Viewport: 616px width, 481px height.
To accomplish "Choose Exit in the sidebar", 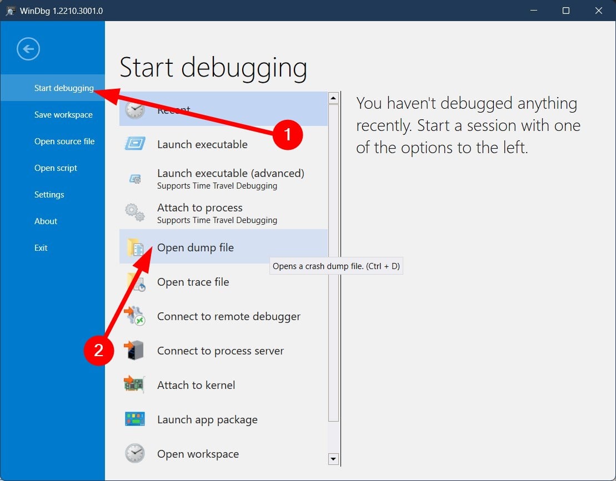I will tap(53, 248).
